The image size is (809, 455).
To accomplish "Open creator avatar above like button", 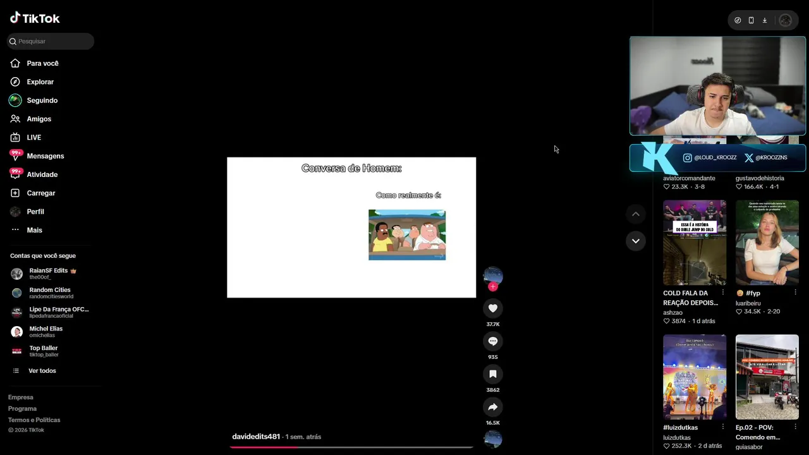I will coord(493,276).
